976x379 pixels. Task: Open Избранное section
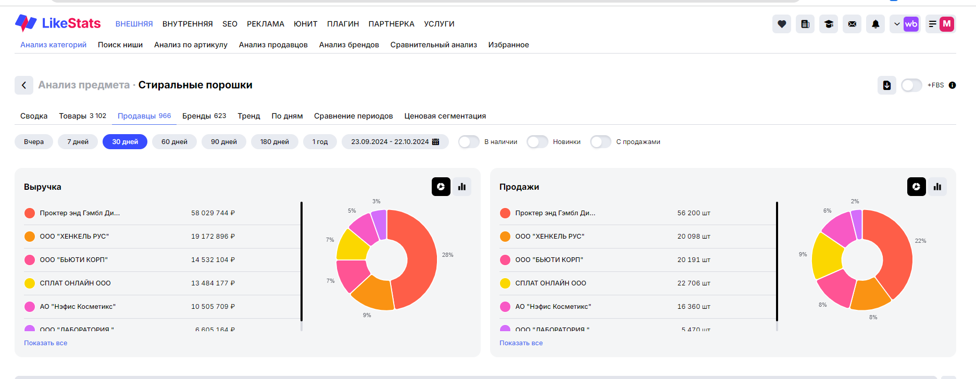(509, 45)
